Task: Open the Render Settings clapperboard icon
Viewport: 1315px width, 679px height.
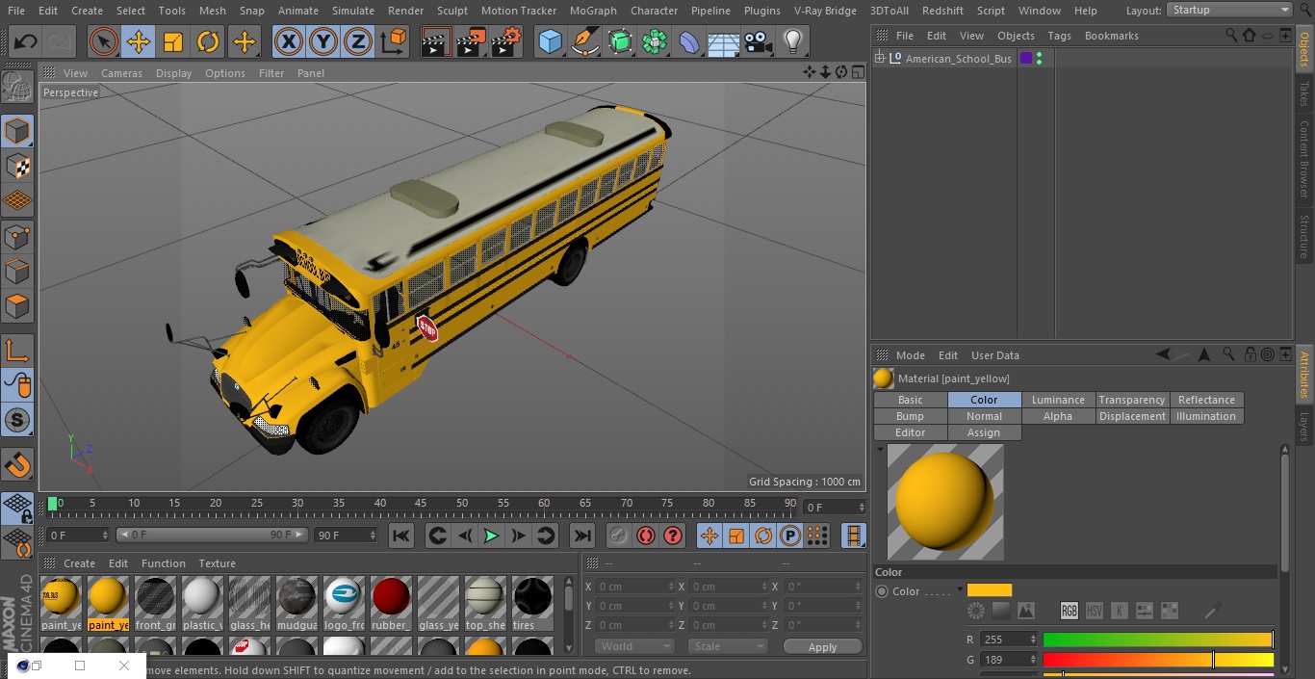Action: pos(505,41)
